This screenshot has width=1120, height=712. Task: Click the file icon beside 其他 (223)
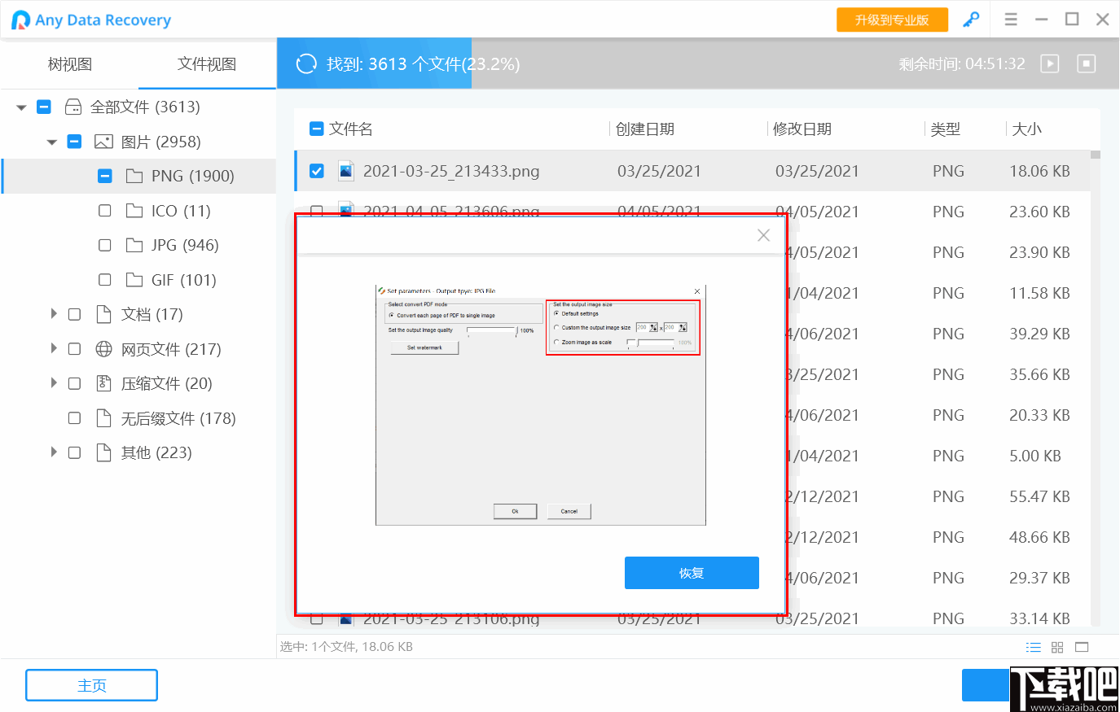(103, 452)
